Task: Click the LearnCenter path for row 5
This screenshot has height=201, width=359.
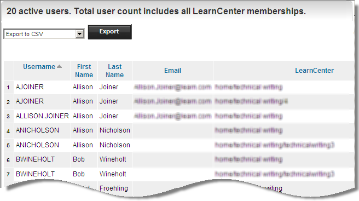Action: pos(275,145)
